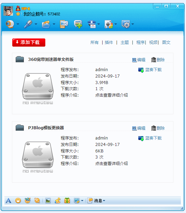Switch to the 插件 category tab
Screen dimensions: 186x213
(x=109, y=43)
